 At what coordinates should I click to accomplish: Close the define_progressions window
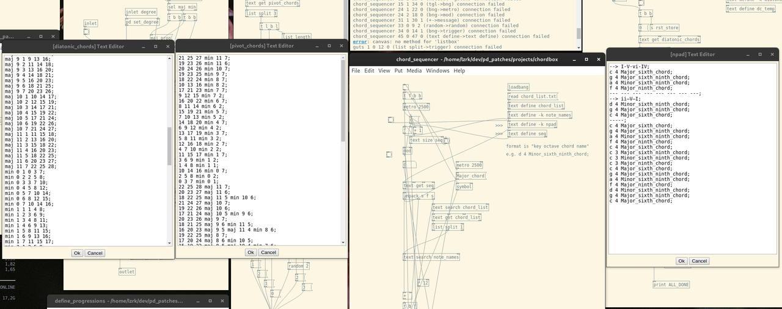point(222,300)
